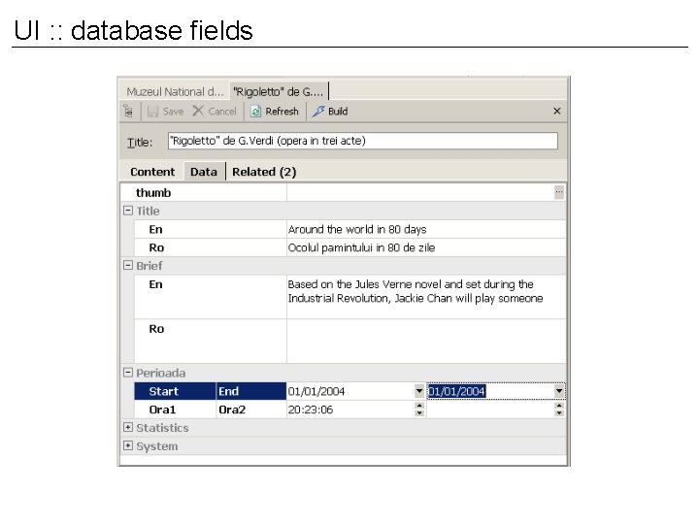Screen dimensions: 699x524
Task: Click the empty Brief Ro value cell
Action: pos(426,342)
